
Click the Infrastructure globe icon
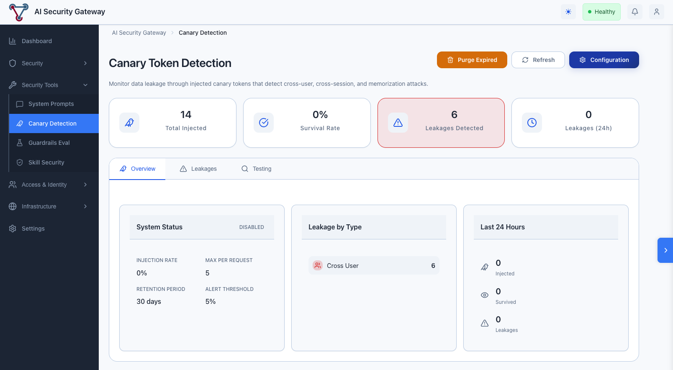(x=13, y=206)
